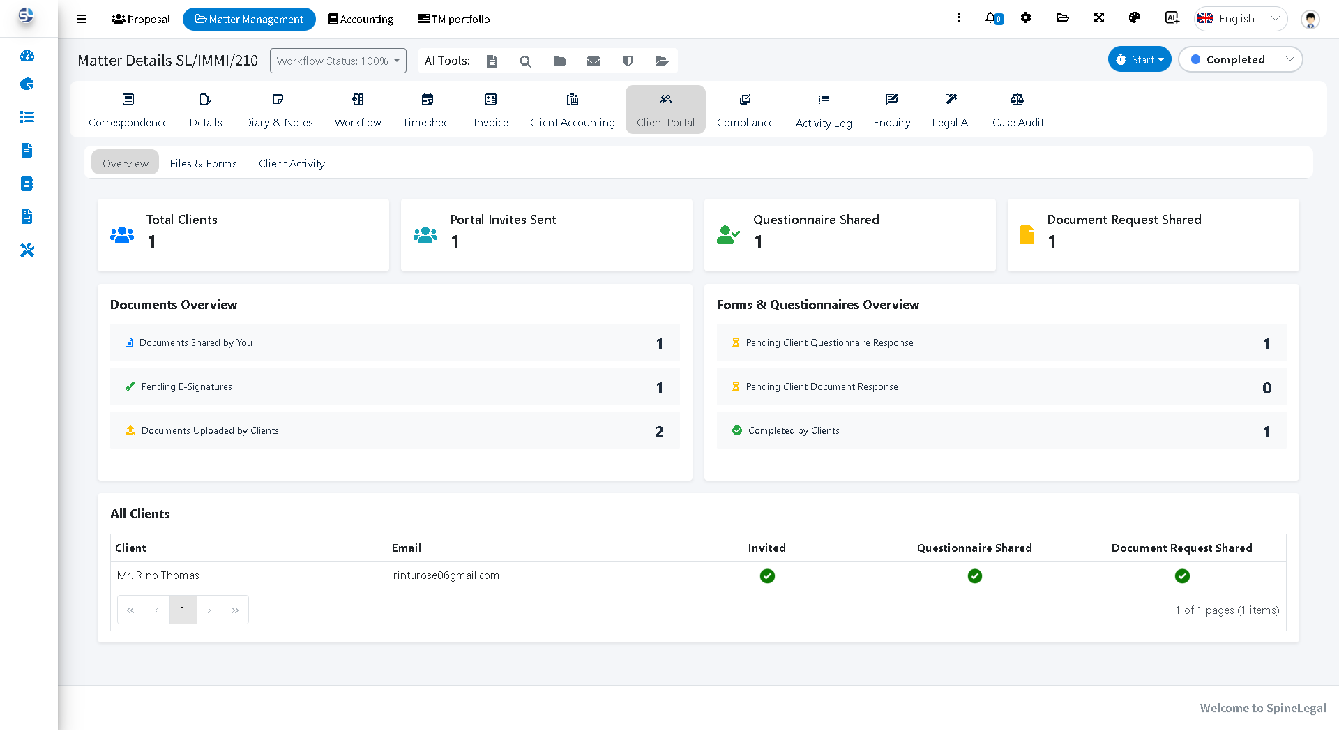
Task: Click the Portal Invites Sent group icon
Action: (x=425, y=235)
